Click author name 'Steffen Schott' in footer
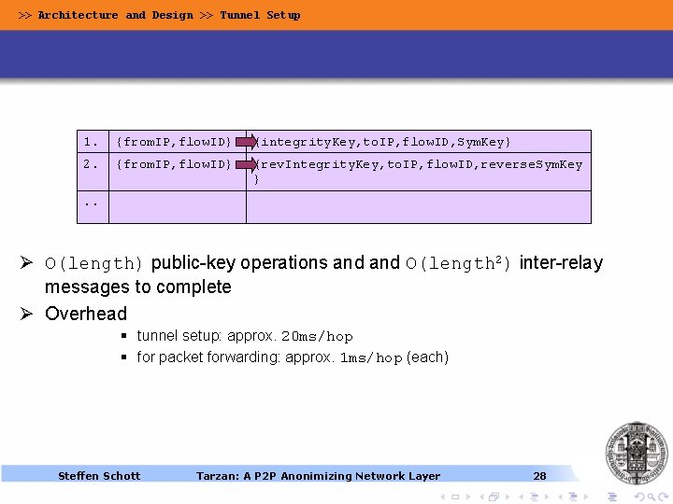 (x=99, y=476)
